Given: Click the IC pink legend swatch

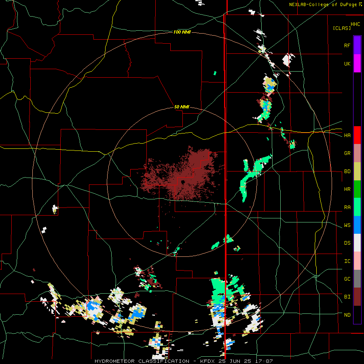Looking at the screenshot, I should coord(357,261).
